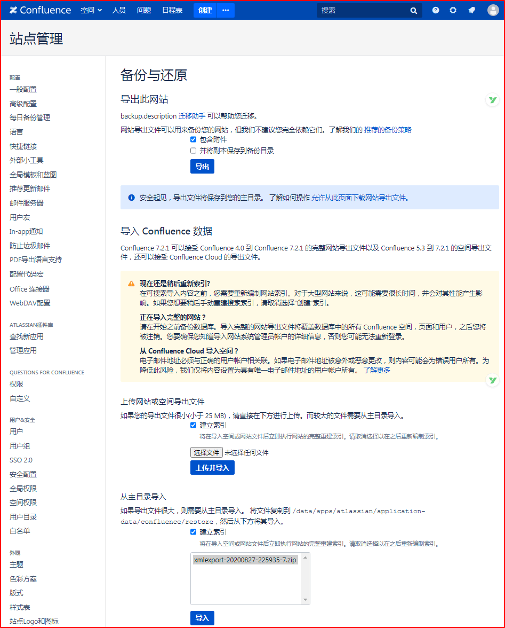The height and width of the screenshot is (628, 505).
Task: Open the 了解更多 link
Action: pos(376,370)
